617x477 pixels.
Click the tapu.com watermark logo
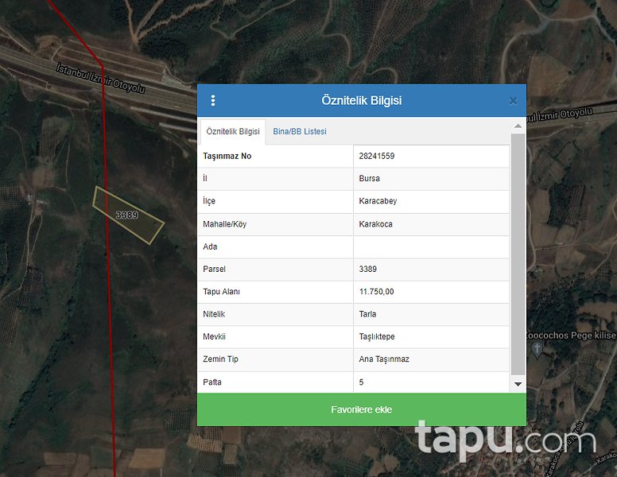(x=504, y=439)
